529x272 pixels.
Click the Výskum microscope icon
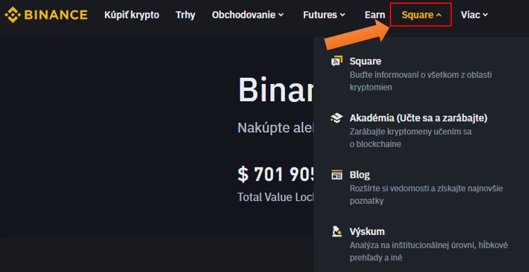click(337, 232)
